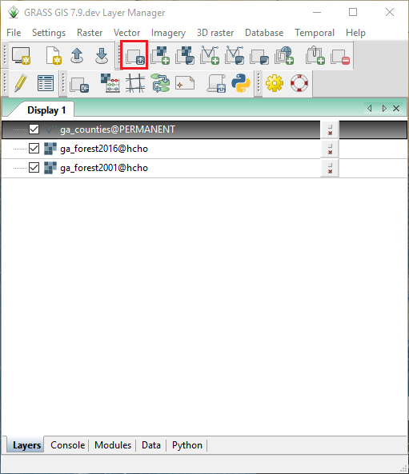Open an existing workspace file
Viewport: 409px width, 474px height.
point(77,56)
